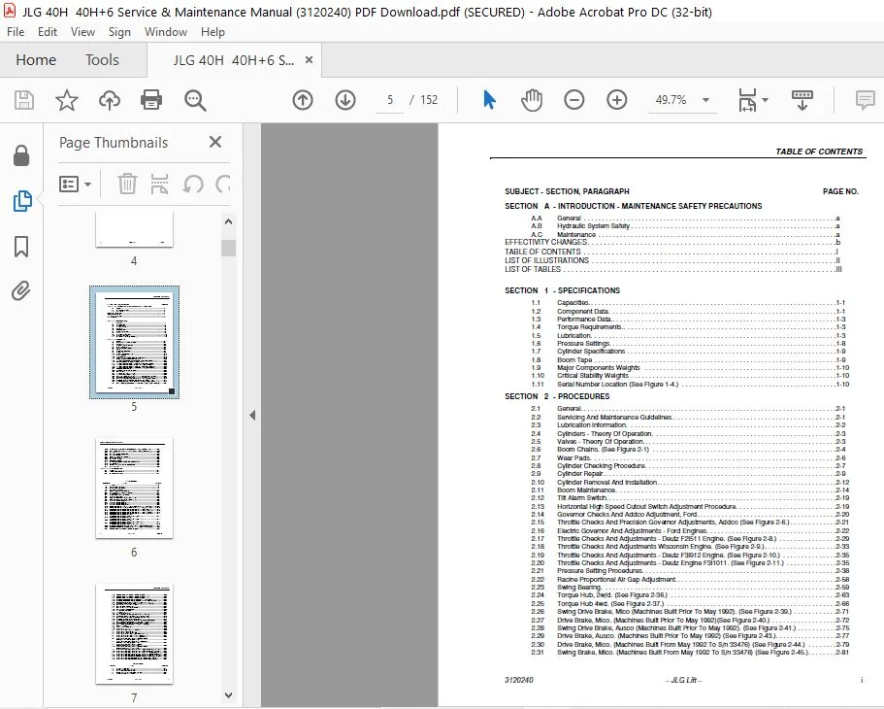Click the Save file icon
The width and height of the screenshot is (884, 709).
point(23,100)
